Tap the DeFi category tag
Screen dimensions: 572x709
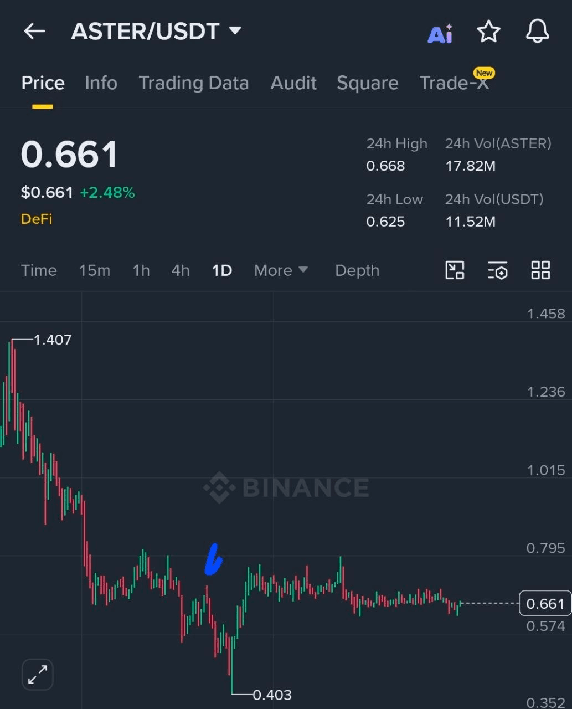pyautogui.click(x=37, y=219)
